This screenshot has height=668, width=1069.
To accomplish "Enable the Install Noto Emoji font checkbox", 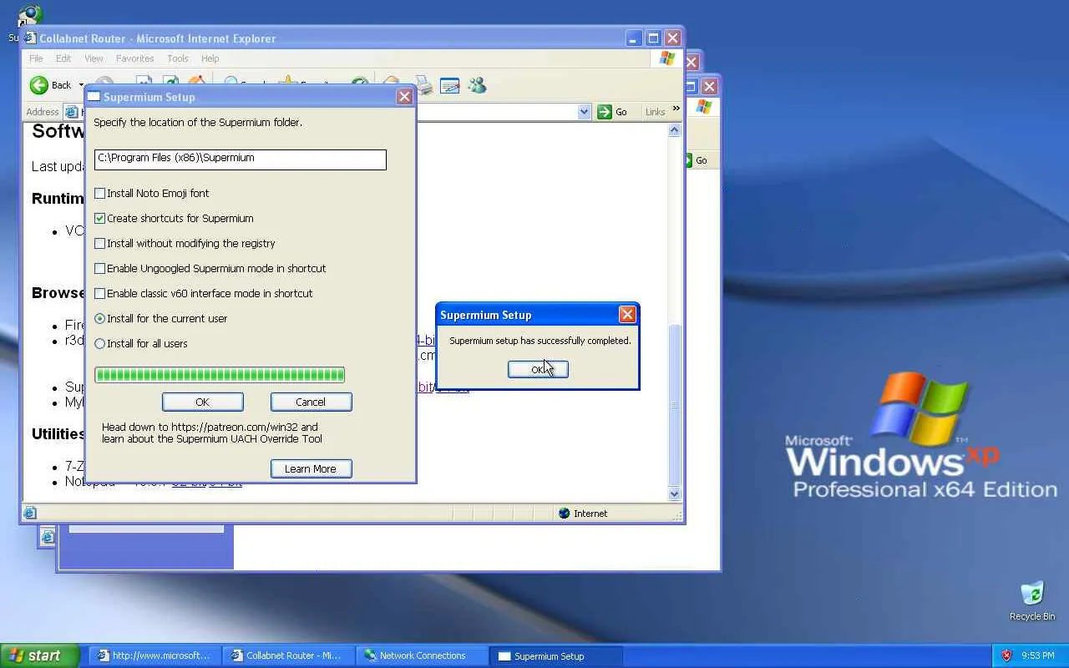I will (100, 193).
